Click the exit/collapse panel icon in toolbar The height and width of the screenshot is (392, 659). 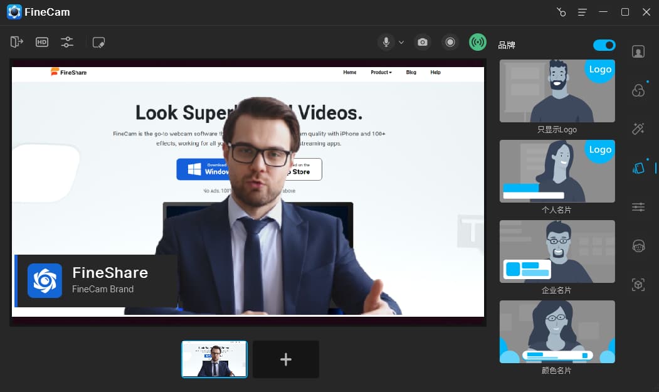coord(17,42)
